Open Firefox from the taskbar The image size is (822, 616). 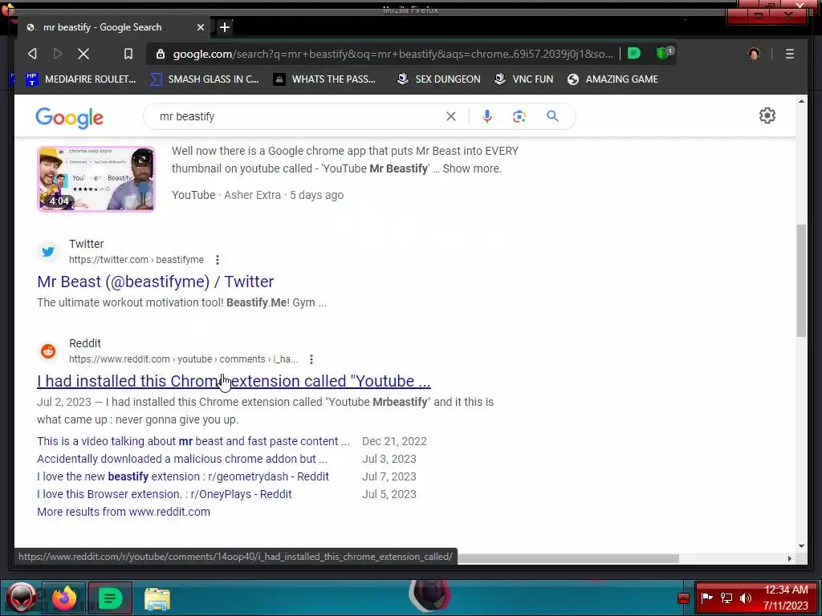(x=64, y=598)
